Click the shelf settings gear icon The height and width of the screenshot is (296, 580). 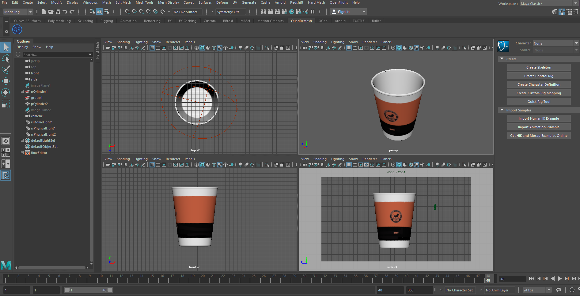point(6,32)
